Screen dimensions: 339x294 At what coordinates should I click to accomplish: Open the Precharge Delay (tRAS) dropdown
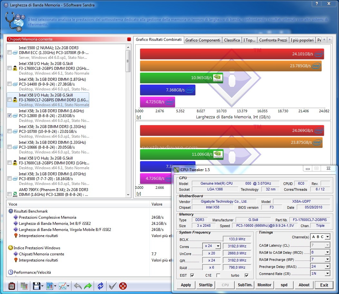(327, 266)
